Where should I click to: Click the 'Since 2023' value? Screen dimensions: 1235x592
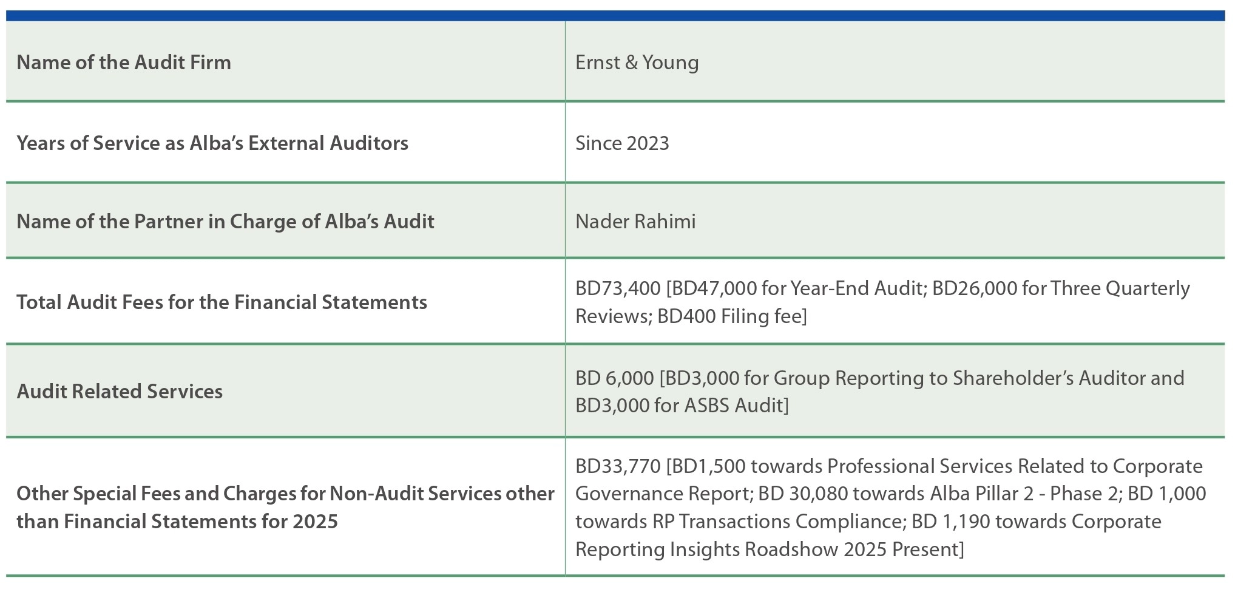(x=622, y=143)
